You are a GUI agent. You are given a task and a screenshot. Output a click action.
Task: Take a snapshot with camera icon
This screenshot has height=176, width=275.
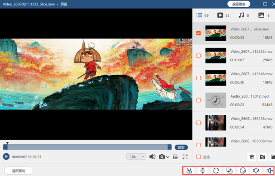pos(162,157)
